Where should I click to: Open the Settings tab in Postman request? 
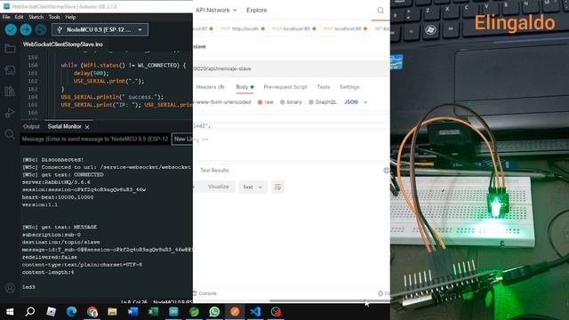tap(349, 87)
